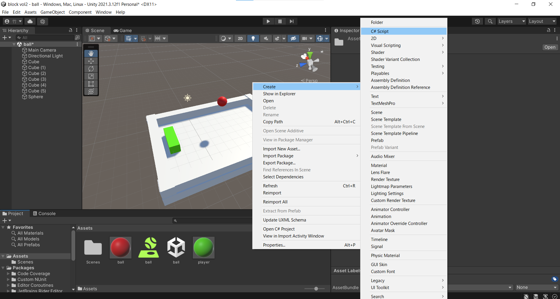Viewport: 560px width, 299px height.
Task: Click the asset labels tag icon
Action: (555, 279)
